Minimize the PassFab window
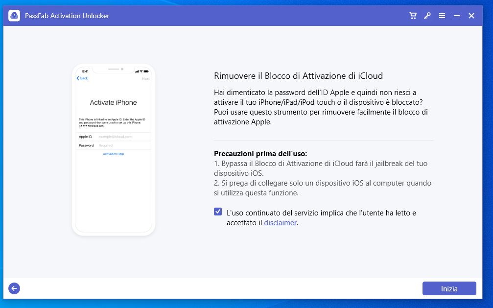 point(457,15)
